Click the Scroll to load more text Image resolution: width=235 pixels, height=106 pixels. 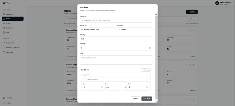192,24
